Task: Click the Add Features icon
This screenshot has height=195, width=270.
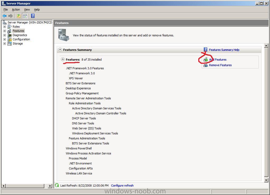Action: click(206, 60)
